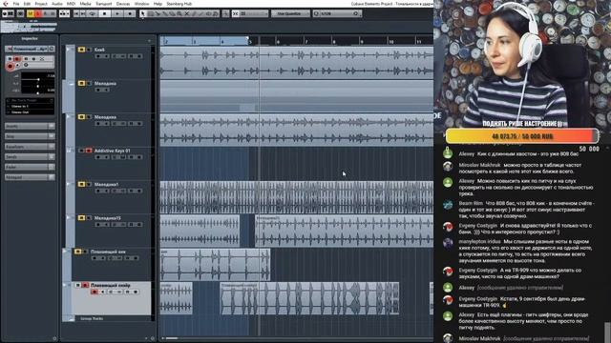Click the Inspector volume fader slider
The width and height of the screenshot is (611, 343).
coord(38,79)
